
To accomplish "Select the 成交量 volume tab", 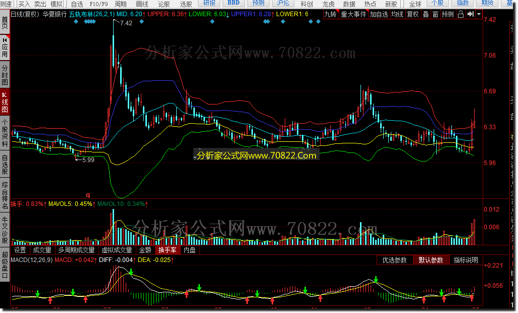I will [42, 250].
